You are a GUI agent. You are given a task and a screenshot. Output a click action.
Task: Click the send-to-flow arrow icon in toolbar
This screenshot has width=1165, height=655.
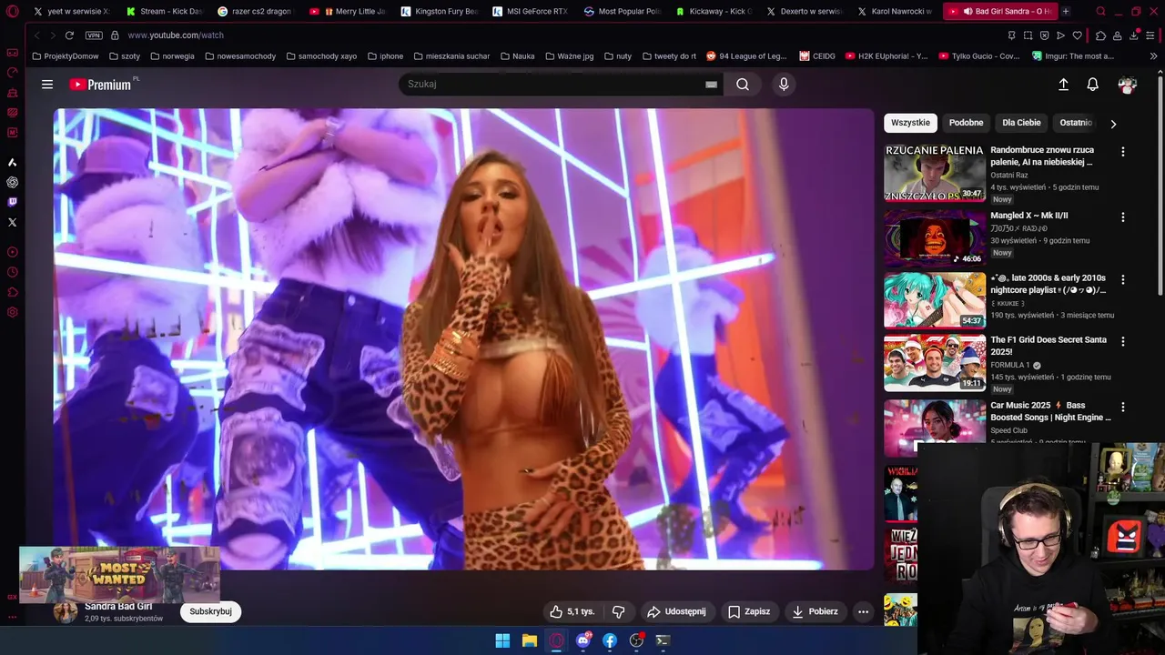coord(1060,35)
